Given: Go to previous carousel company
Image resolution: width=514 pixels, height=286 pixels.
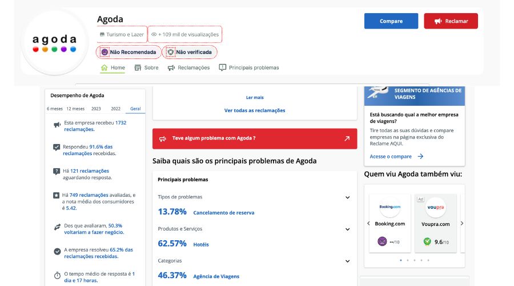Looking at the screenshot, I should point(368,223).
